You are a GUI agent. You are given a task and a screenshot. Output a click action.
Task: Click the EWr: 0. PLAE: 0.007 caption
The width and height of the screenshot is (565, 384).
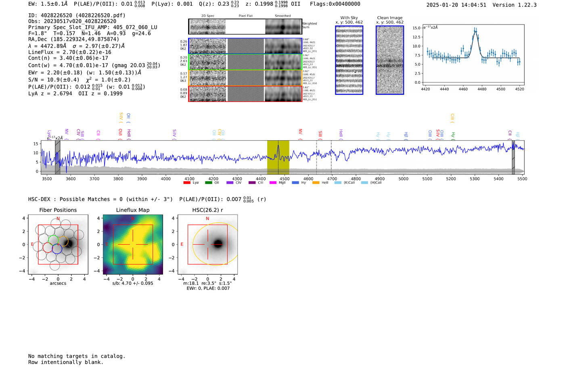tap(208, 288)
